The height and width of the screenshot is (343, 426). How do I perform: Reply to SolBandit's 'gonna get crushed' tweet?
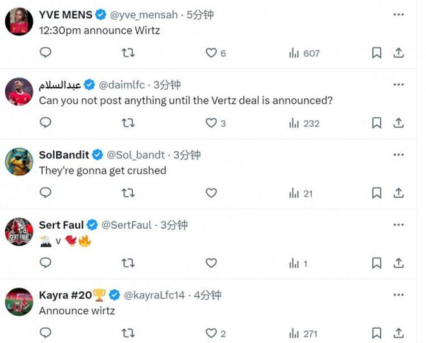[45, 192]
